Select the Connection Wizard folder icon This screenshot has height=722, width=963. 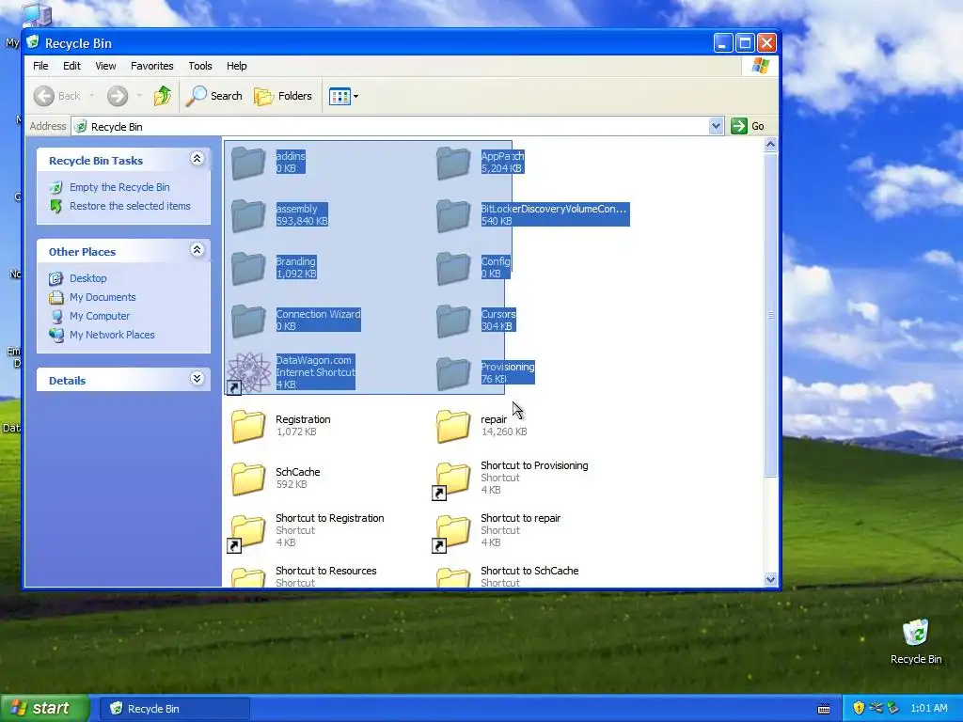point(248,321)
